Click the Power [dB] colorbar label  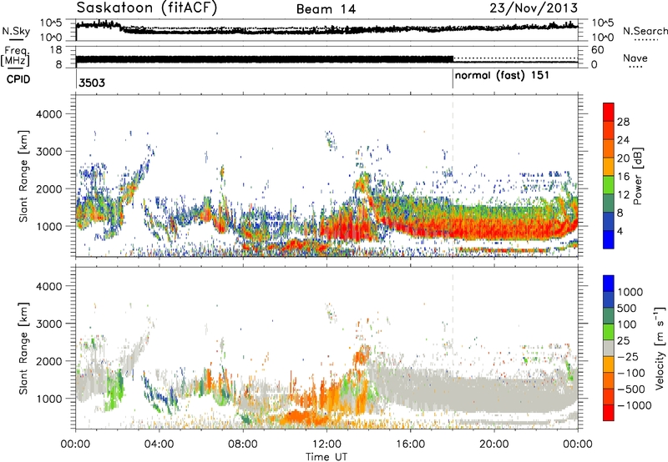637,176
